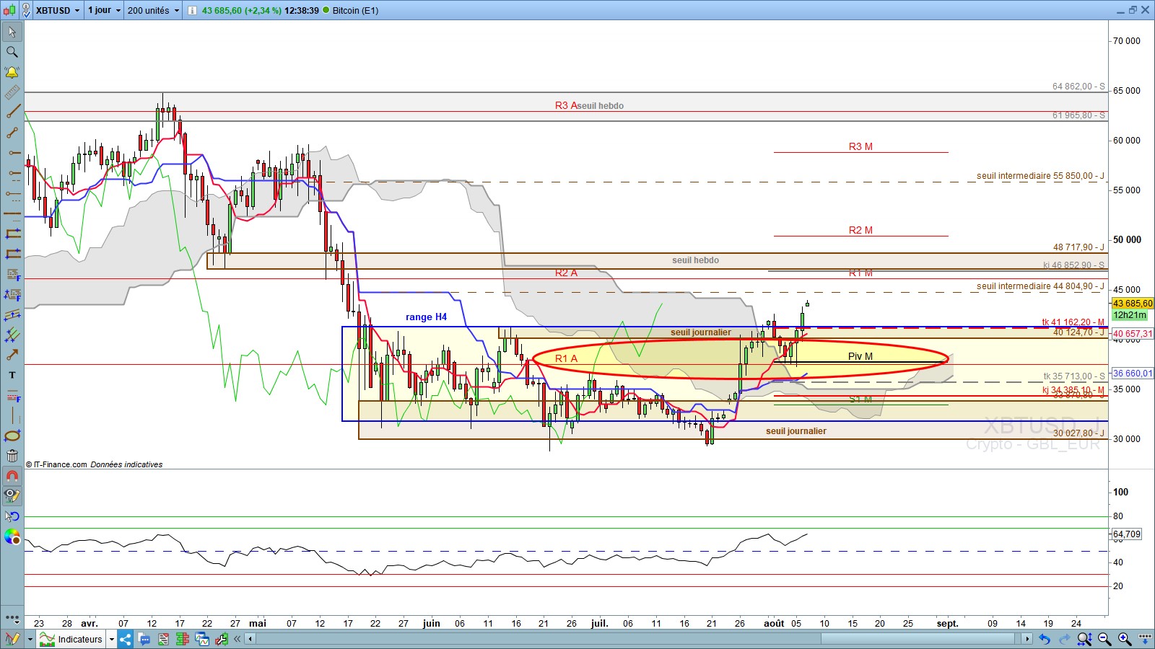Click the 'seuil intermediaire 44 804,90 - J' label
1155x649 pixels.
click(x=1040, y=286)
